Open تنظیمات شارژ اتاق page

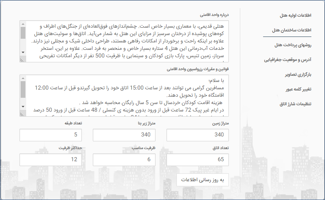click(296, 104)
